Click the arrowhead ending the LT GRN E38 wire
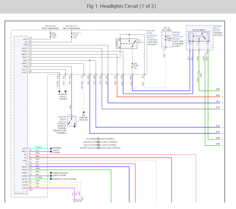The width and height of the screenshot is (236, 209). tap(60, 92)
